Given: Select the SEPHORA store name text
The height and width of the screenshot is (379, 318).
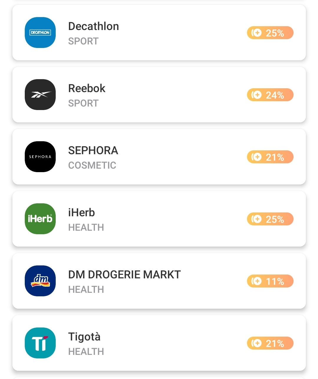Looking at the screenshot, I should pos(93,151).
